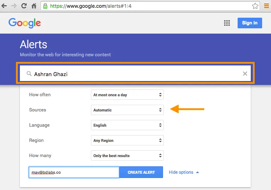
Task: Click the Google logo
Action: point(25,23)
